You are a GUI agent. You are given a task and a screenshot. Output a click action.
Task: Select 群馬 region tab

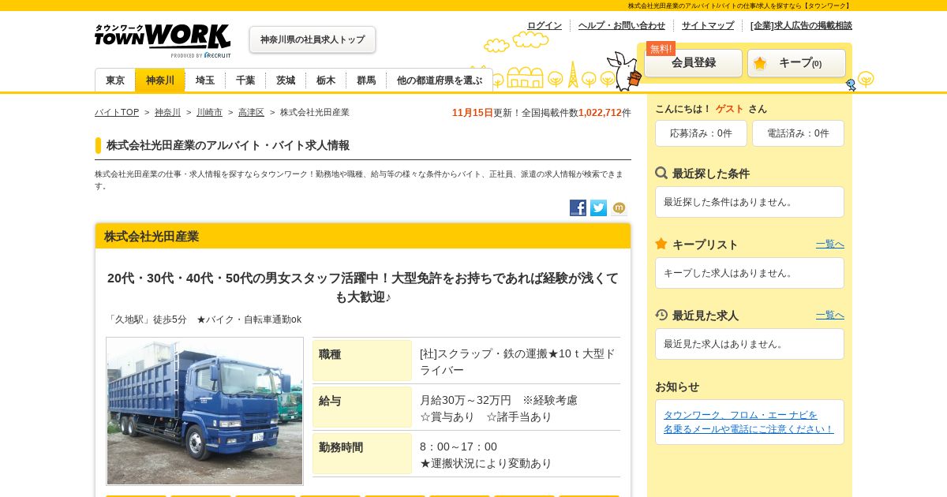pos(366,80)
